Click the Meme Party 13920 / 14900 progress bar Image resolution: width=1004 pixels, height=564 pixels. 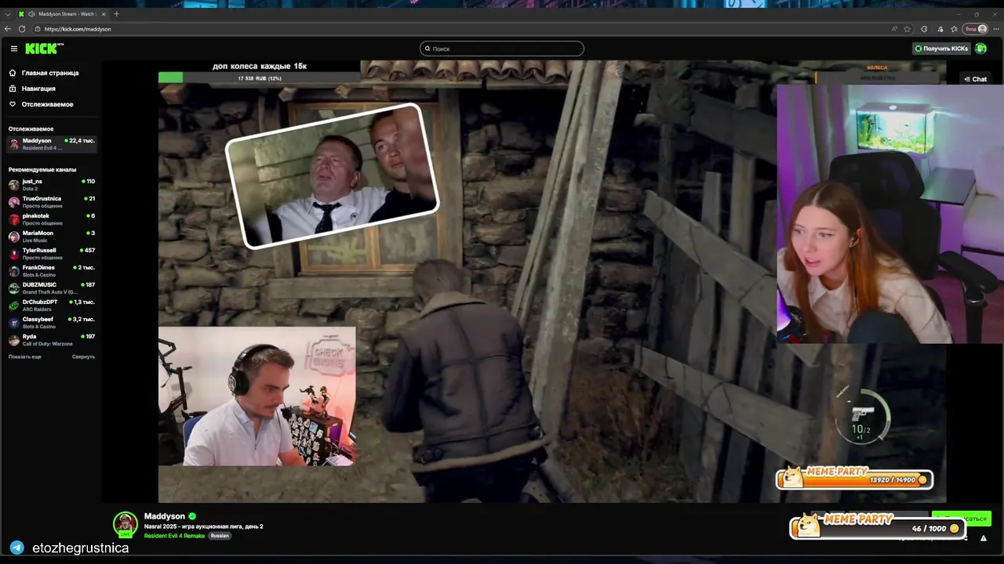coord(854,478)
